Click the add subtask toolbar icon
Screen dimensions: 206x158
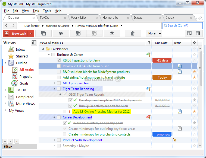43,34
